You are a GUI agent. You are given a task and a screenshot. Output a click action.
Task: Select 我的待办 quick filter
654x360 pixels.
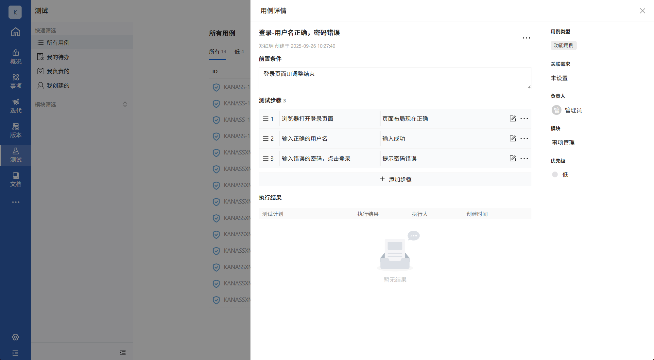click(x=58, y=57)
